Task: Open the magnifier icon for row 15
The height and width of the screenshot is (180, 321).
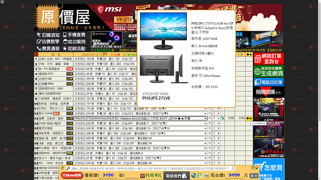Action: coord(210,128)
